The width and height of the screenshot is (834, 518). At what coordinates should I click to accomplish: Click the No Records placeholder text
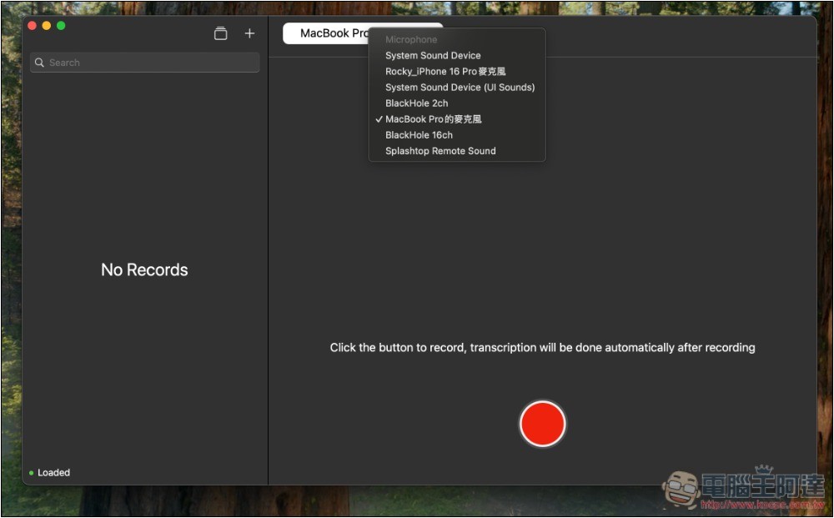(x=144, y=269)
